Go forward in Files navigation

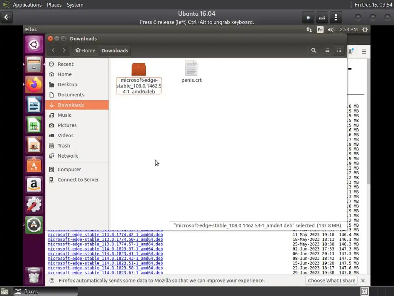(64, 50)
